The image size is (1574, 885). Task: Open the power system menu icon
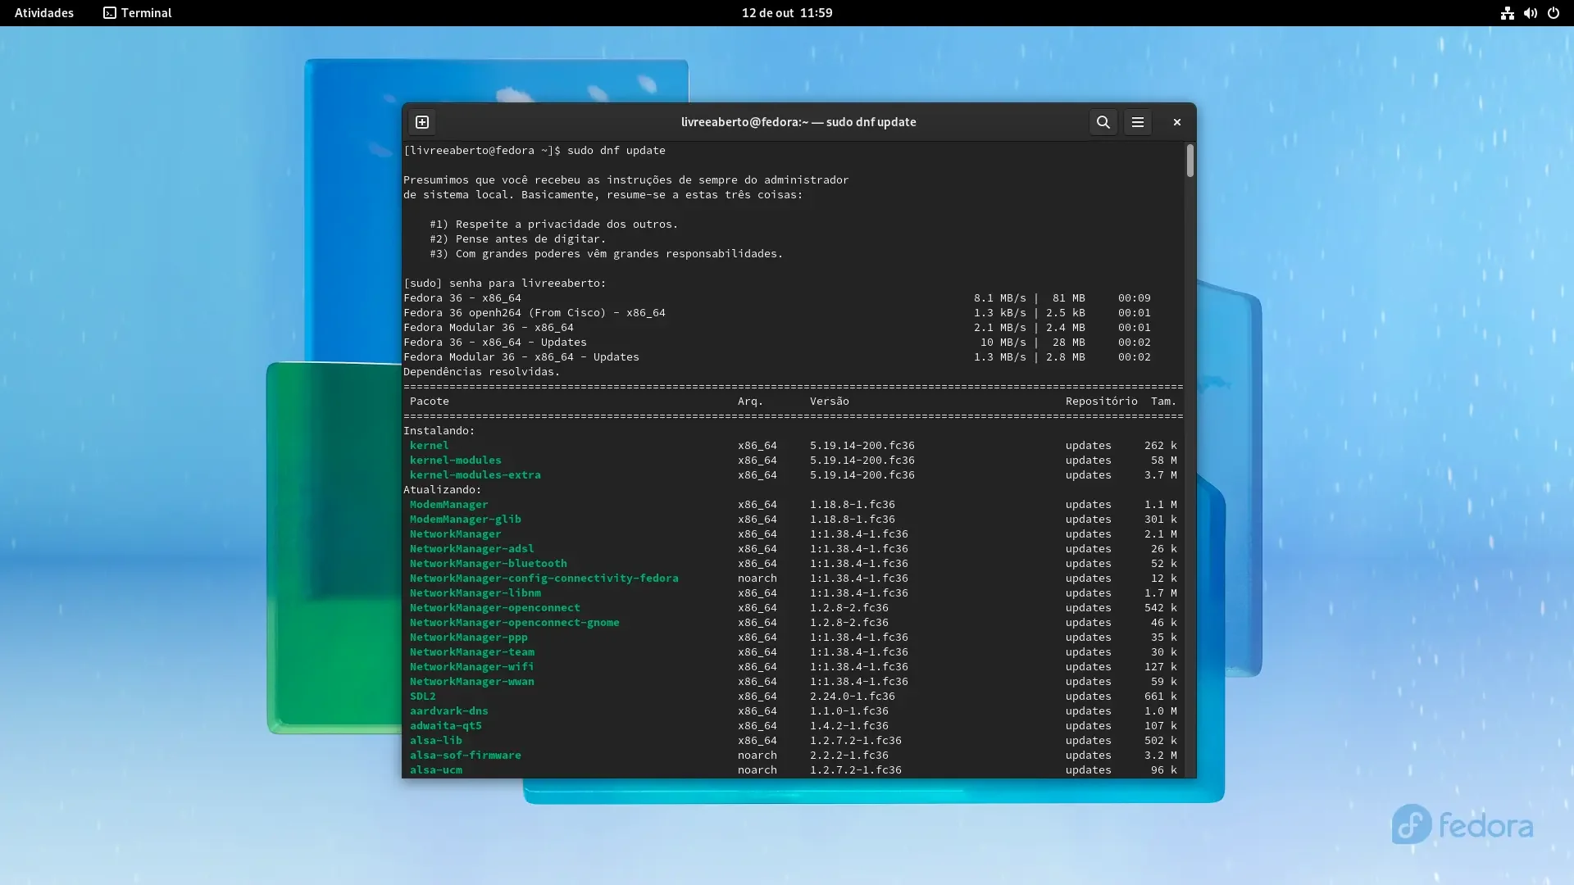tap(1554, 13)
